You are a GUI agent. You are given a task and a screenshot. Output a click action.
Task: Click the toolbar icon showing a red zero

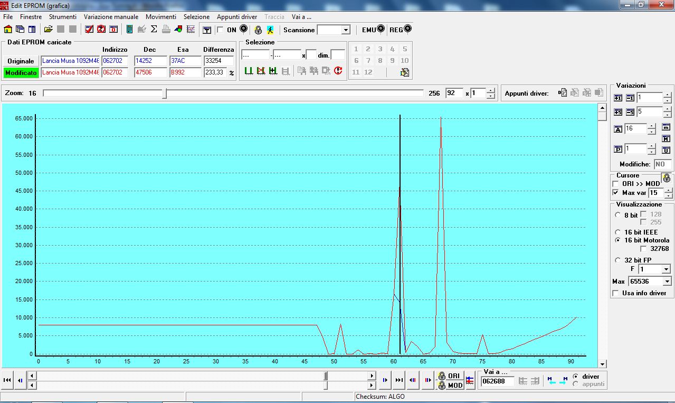point(113,30)
